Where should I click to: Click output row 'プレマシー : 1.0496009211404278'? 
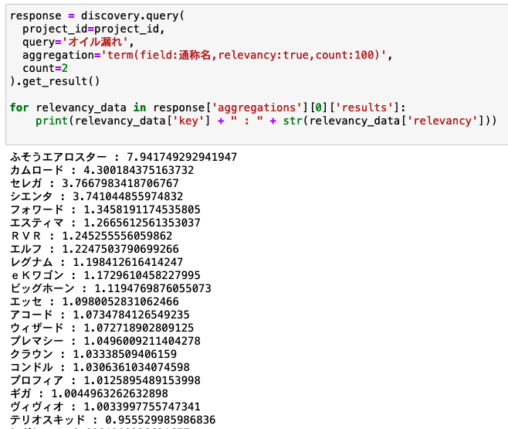point(105,341)
